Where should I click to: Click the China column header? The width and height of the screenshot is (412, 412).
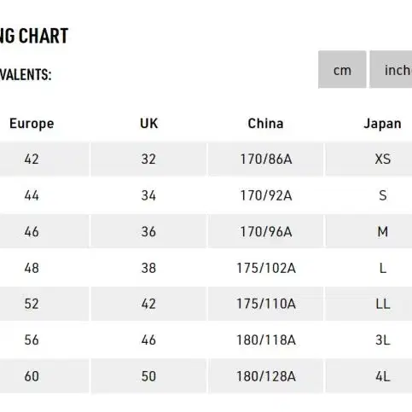tap(265, 124)
